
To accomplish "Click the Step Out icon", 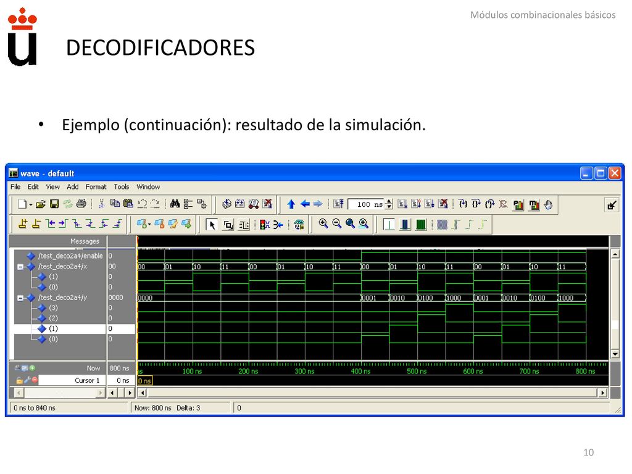I will 489,204.
